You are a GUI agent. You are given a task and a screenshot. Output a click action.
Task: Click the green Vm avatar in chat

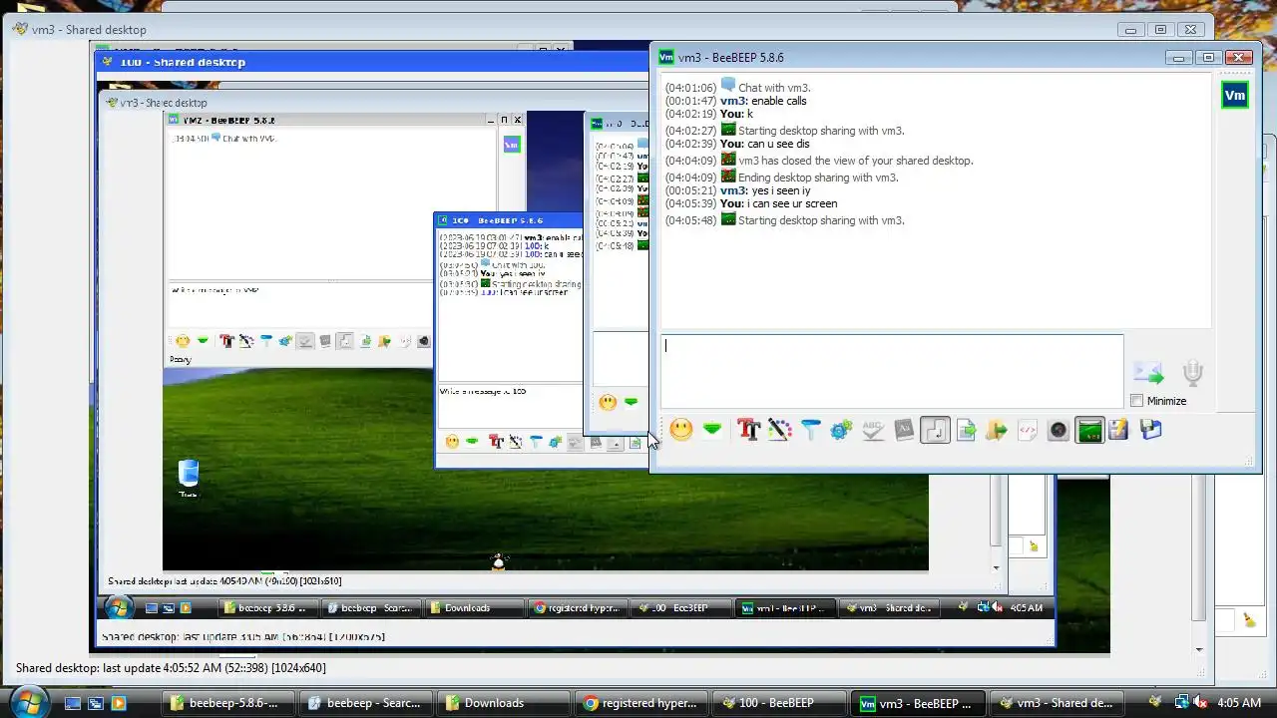1235,96
